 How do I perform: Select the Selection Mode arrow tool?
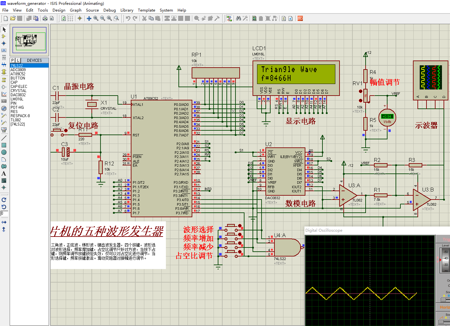point(4,30)
